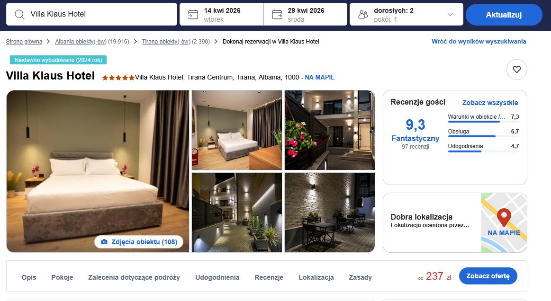Image resolution: width=551 pixels, height=301 pixels.
Task: Save hotel with the heart icon
Action: pos(516,70)
